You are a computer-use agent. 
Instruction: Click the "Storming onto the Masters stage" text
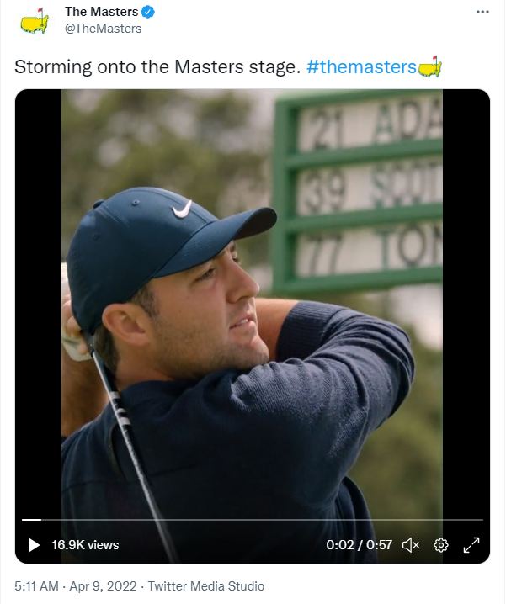point(157,67)
